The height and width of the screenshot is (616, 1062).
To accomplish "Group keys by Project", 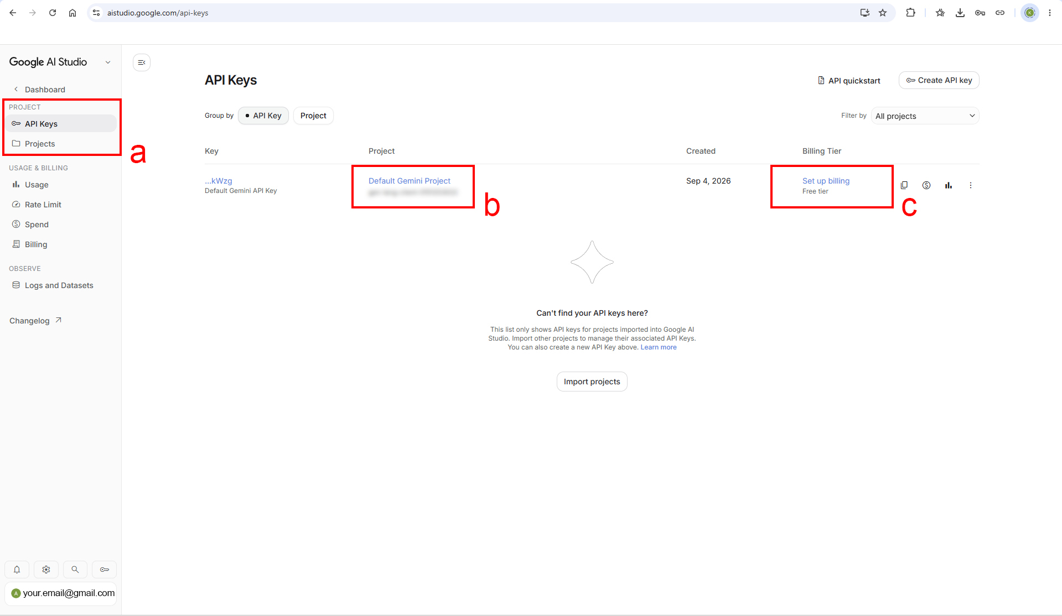I will pos(313,116).
